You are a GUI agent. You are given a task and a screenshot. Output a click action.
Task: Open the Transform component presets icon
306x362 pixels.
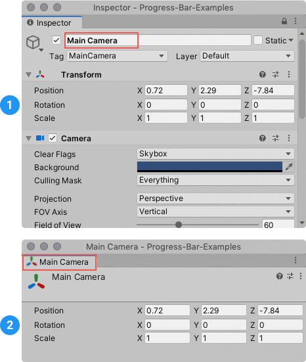click(x=276, y=74)
